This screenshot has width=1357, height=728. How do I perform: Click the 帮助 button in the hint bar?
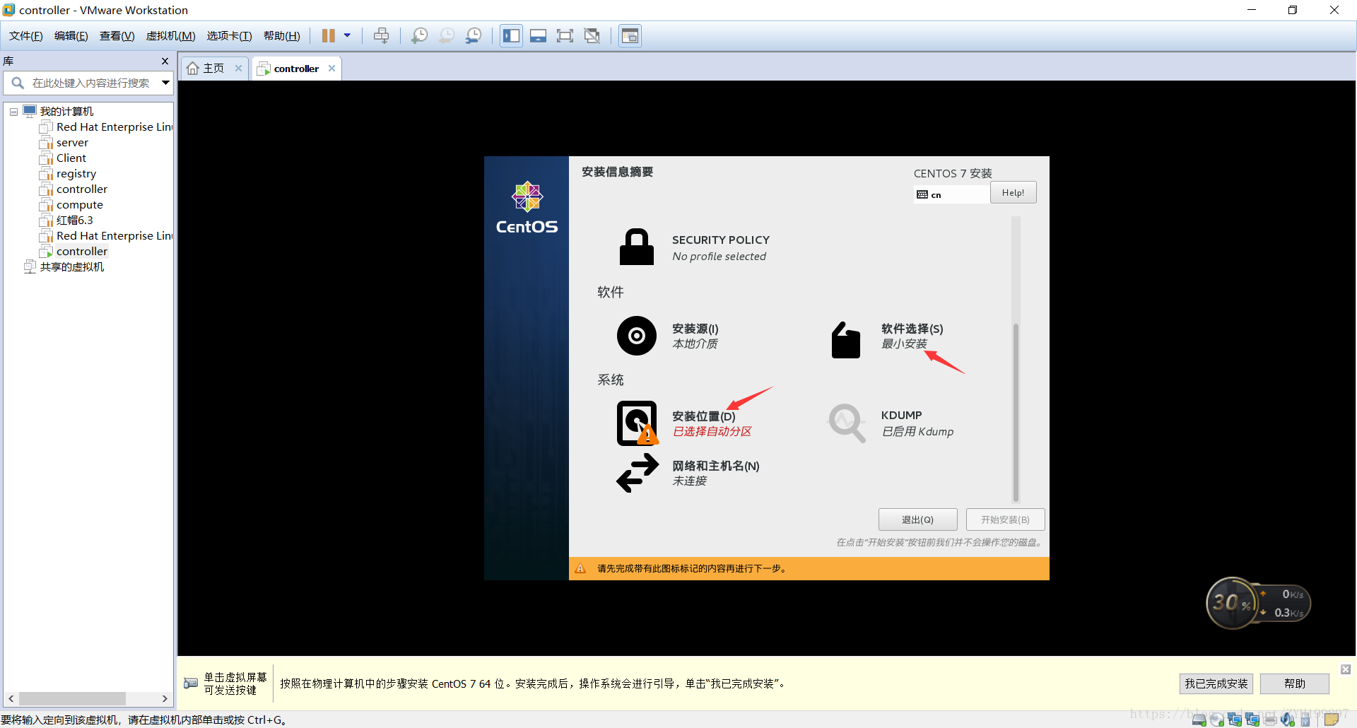(1295, 683)
